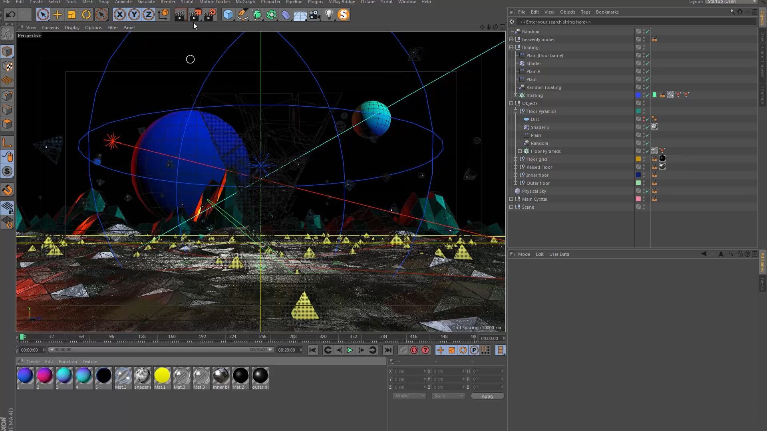The image size is (767, 431).
Task: Toggle Record Active Objects keyframe button
Action: 403,350
